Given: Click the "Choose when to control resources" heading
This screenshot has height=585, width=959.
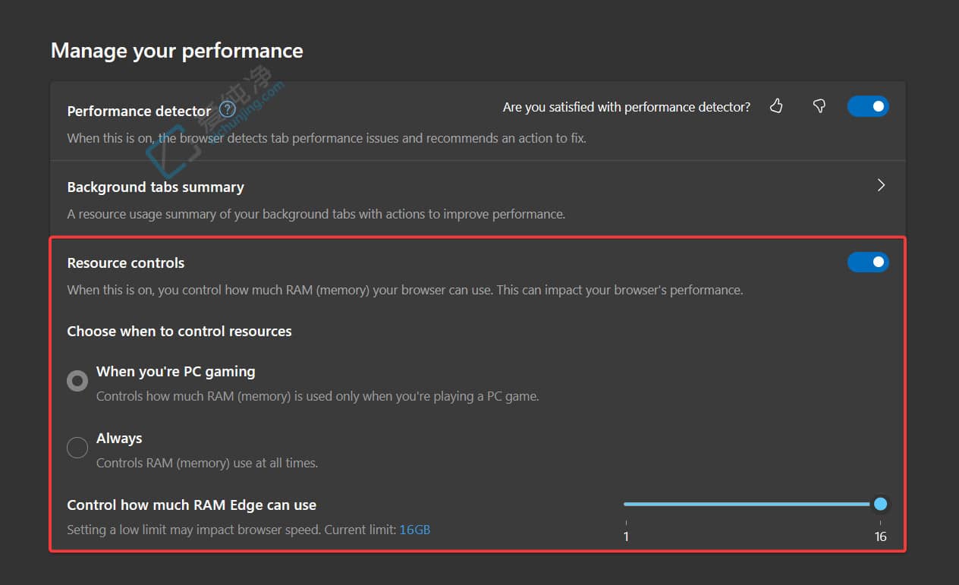Looking at the screenshot, I should pos(179,332).
